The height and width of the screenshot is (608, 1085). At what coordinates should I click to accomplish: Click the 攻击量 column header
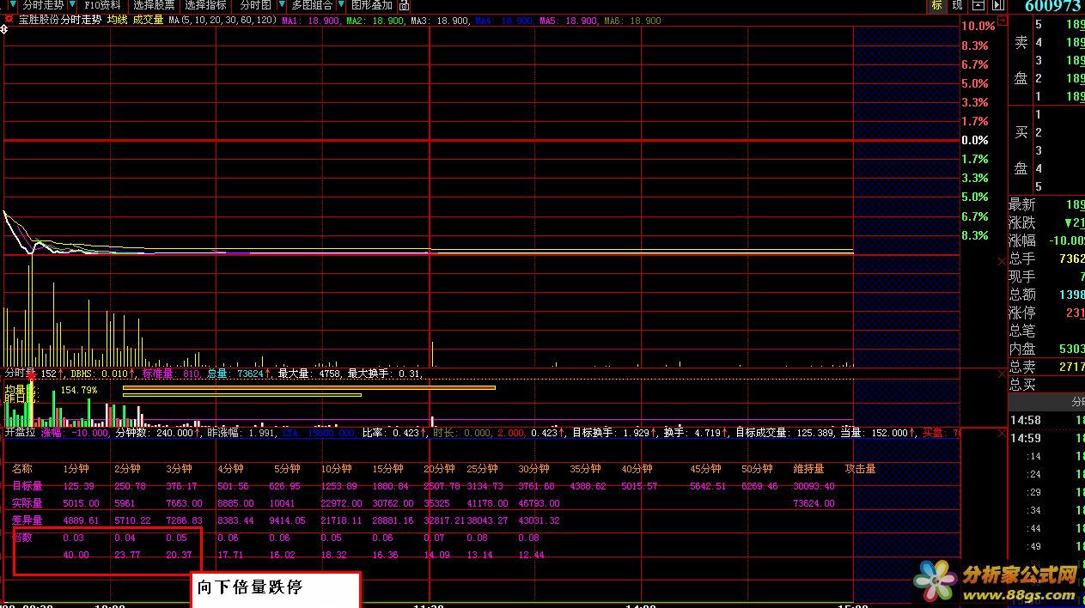click(x=860, y=469)
